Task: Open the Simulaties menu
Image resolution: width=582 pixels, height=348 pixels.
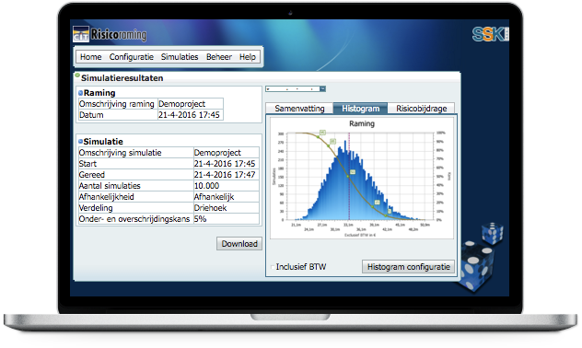Action: 180,57
